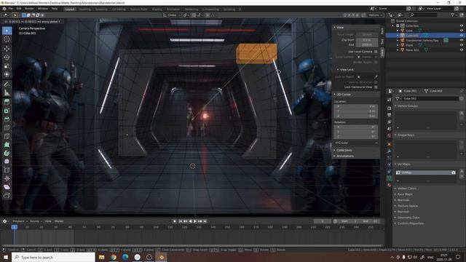Switch to the Layout workspace tab
Viewport: 466px width, 262px height.
(70, 9)
